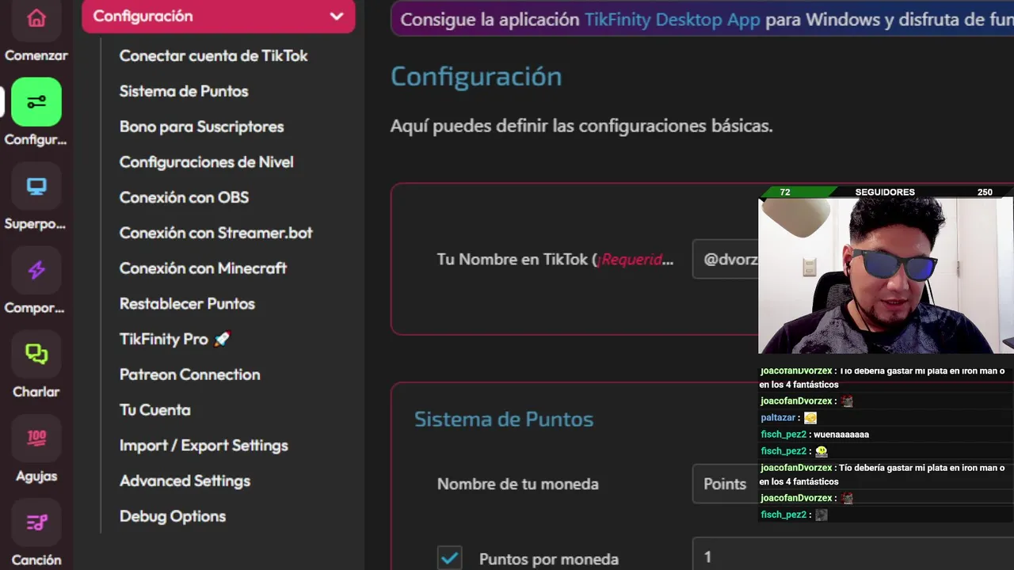
Task: Collapse the Configuración menu chevron
Action: (337, 16)
